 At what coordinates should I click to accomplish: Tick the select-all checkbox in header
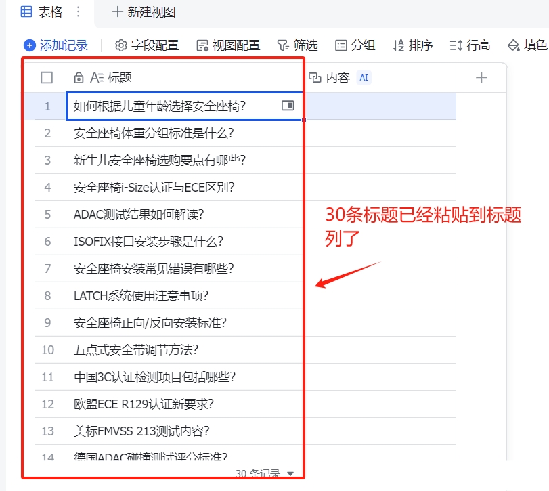tap(47, 78)
